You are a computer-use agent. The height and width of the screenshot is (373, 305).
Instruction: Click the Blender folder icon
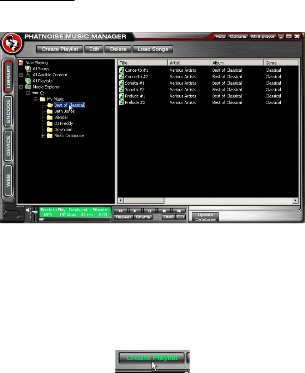click(x=50, y=117)
